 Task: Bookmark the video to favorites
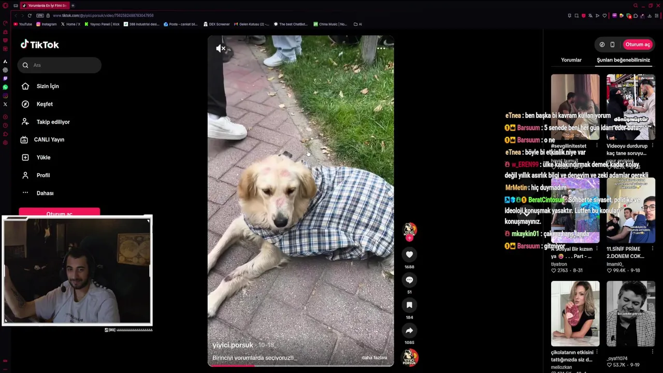tap(409, 305)
